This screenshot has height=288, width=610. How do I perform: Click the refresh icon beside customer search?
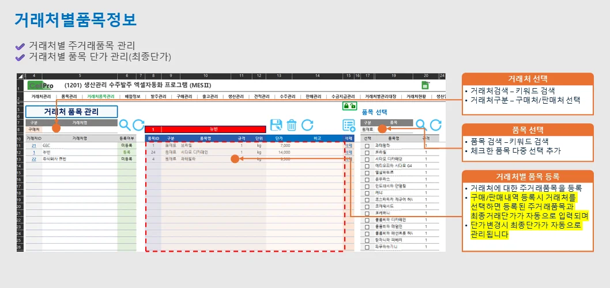(x=138, y=125)
